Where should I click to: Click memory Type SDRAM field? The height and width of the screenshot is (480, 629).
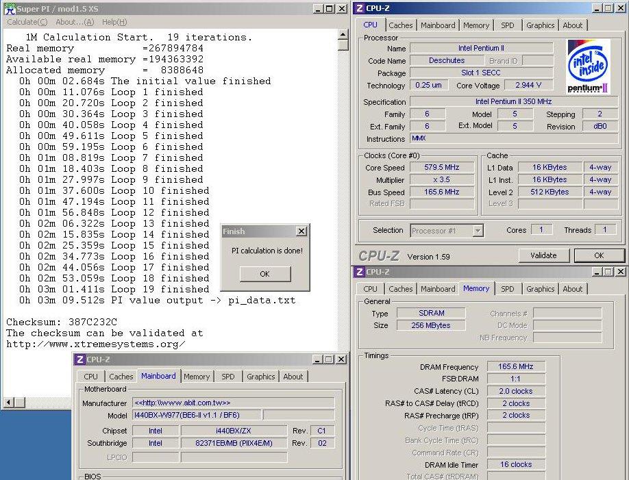tap(431, 313)
